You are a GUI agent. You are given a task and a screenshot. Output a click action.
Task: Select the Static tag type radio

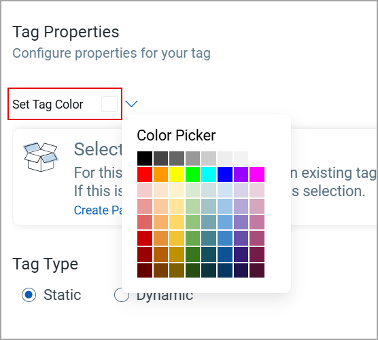click(29, 295)
